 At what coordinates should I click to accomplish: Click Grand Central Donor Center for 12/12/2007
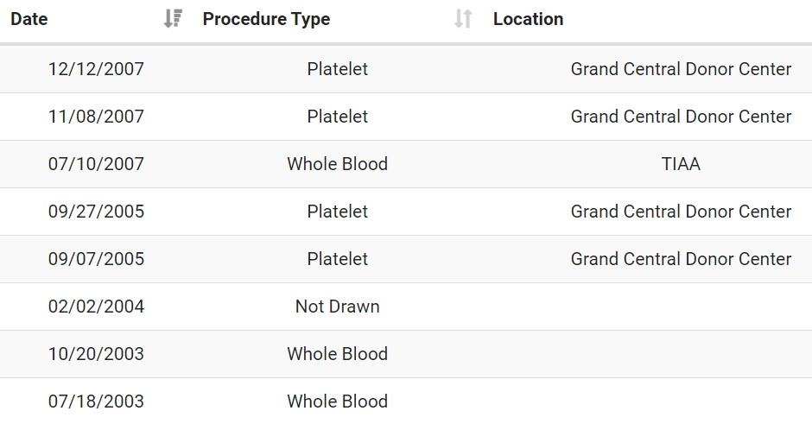pos(681,69)
